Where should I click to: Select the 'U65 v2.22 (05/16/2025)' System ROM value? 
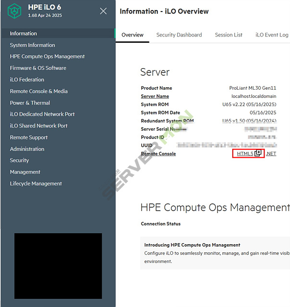coord(249,105)
